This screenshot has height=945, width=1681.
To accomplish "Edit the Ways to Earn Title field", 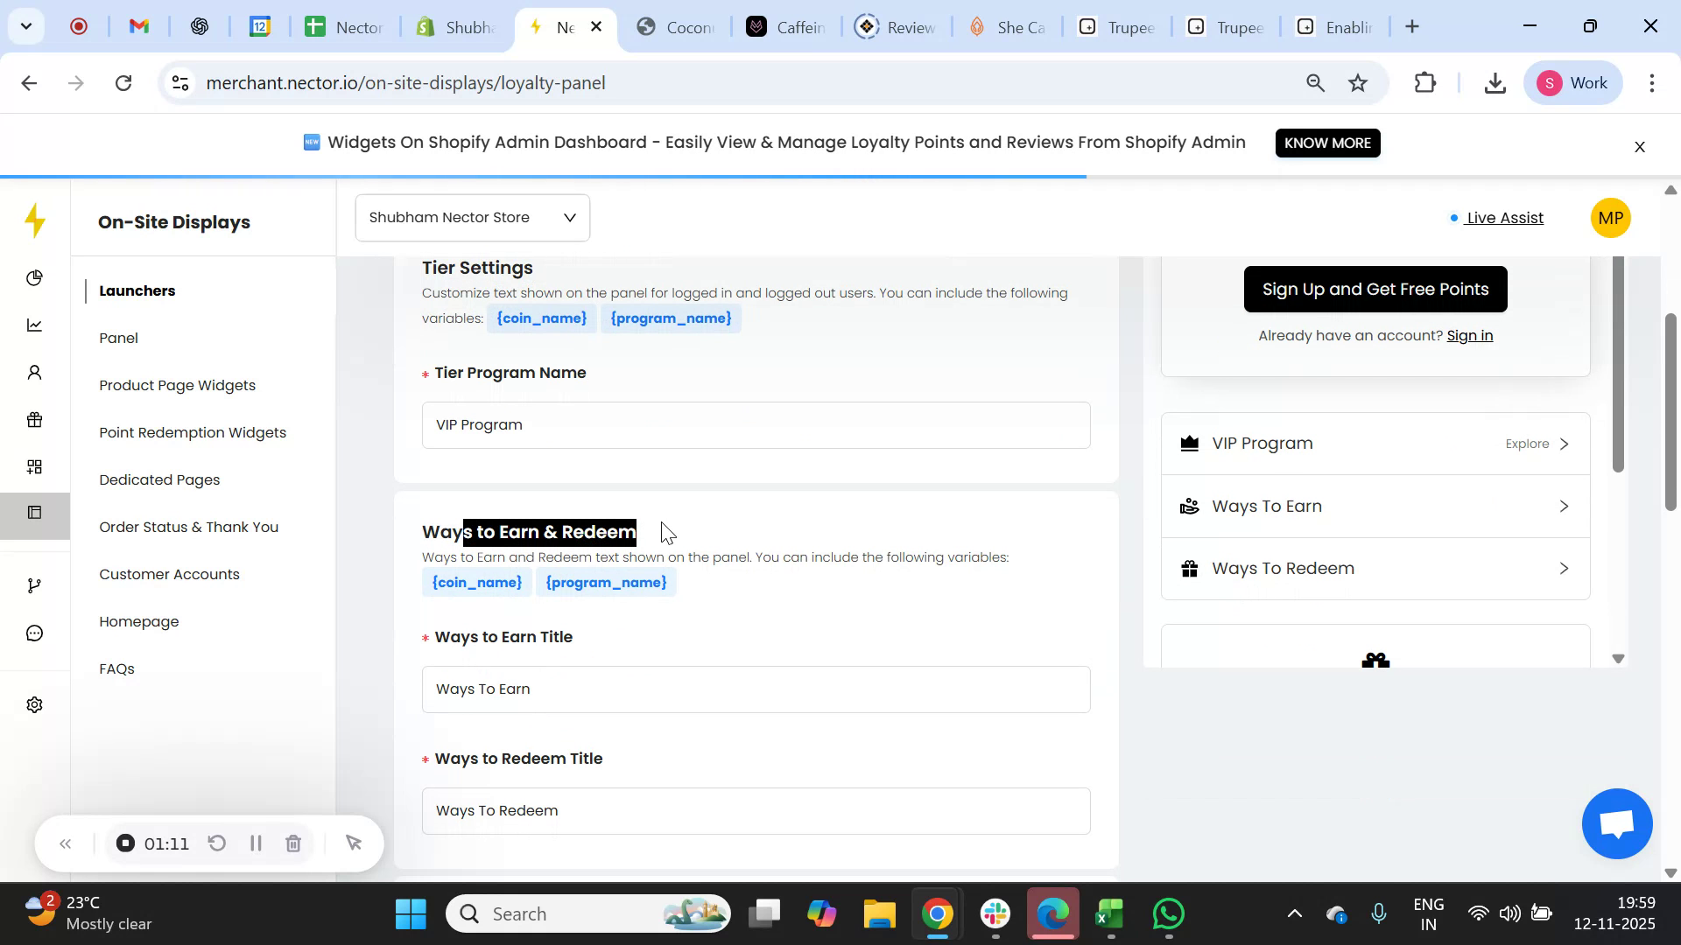I will [x=756, y=689].
